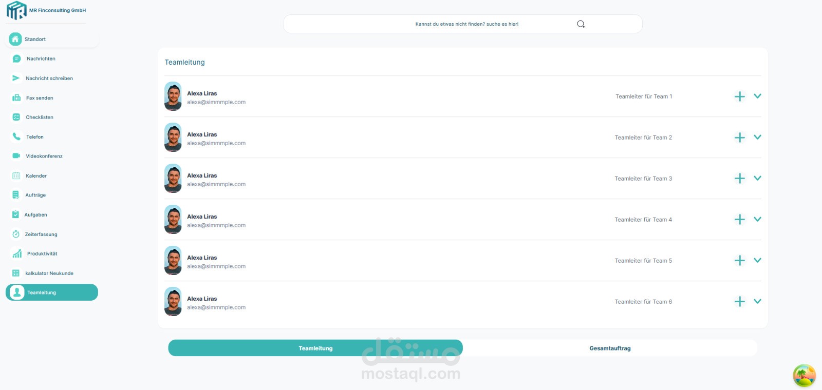Screen dimensions: 822x390
Task: Click plus icon for Teamleiter für Team 3
Action: point(740,179)
